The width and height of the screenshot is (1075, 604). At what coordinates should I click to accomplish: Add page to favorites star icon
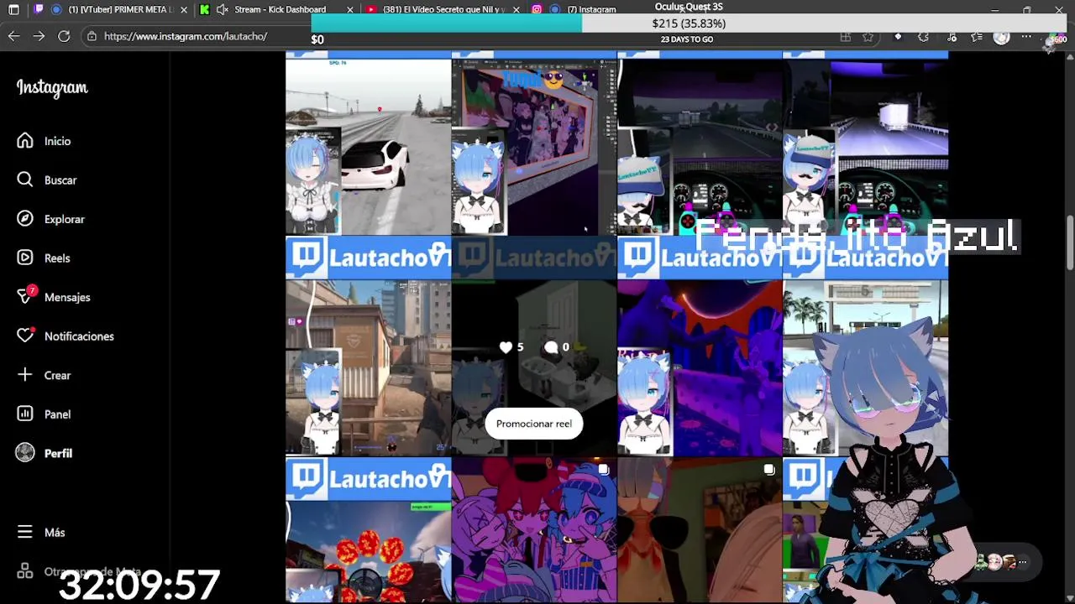[x=868, y=37]
